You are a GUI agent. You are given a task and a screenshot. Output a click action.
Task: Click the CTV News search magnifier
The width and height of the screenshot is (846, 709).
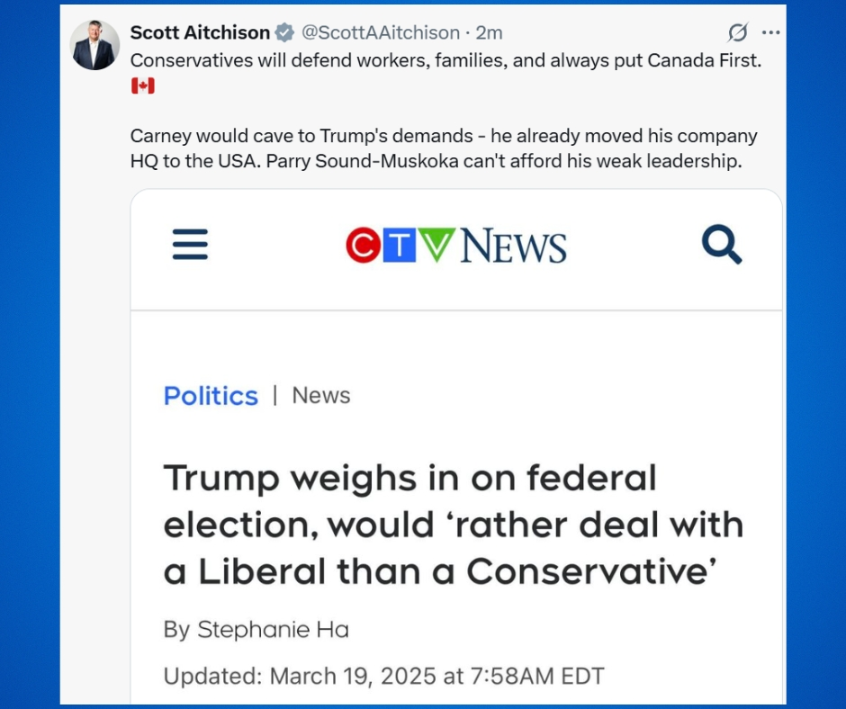point(721,245)
